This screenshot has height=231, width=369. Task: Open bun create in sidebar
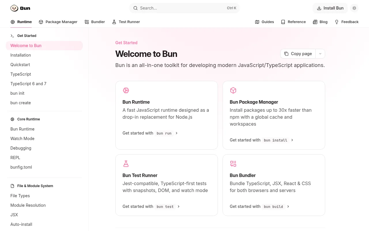tap(44, 103)
